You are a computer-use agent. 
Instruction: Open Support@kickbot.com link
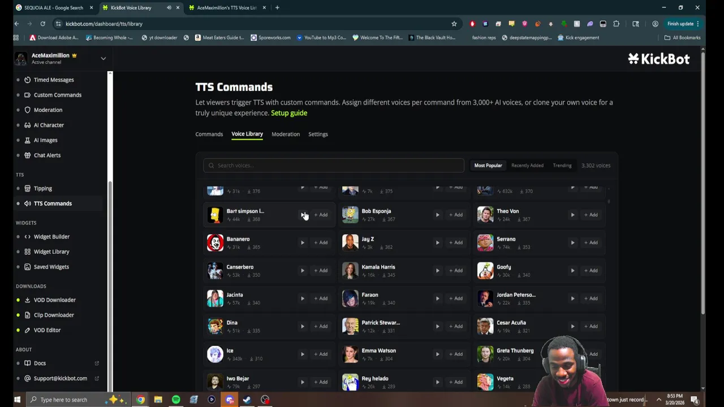[60, 378]
